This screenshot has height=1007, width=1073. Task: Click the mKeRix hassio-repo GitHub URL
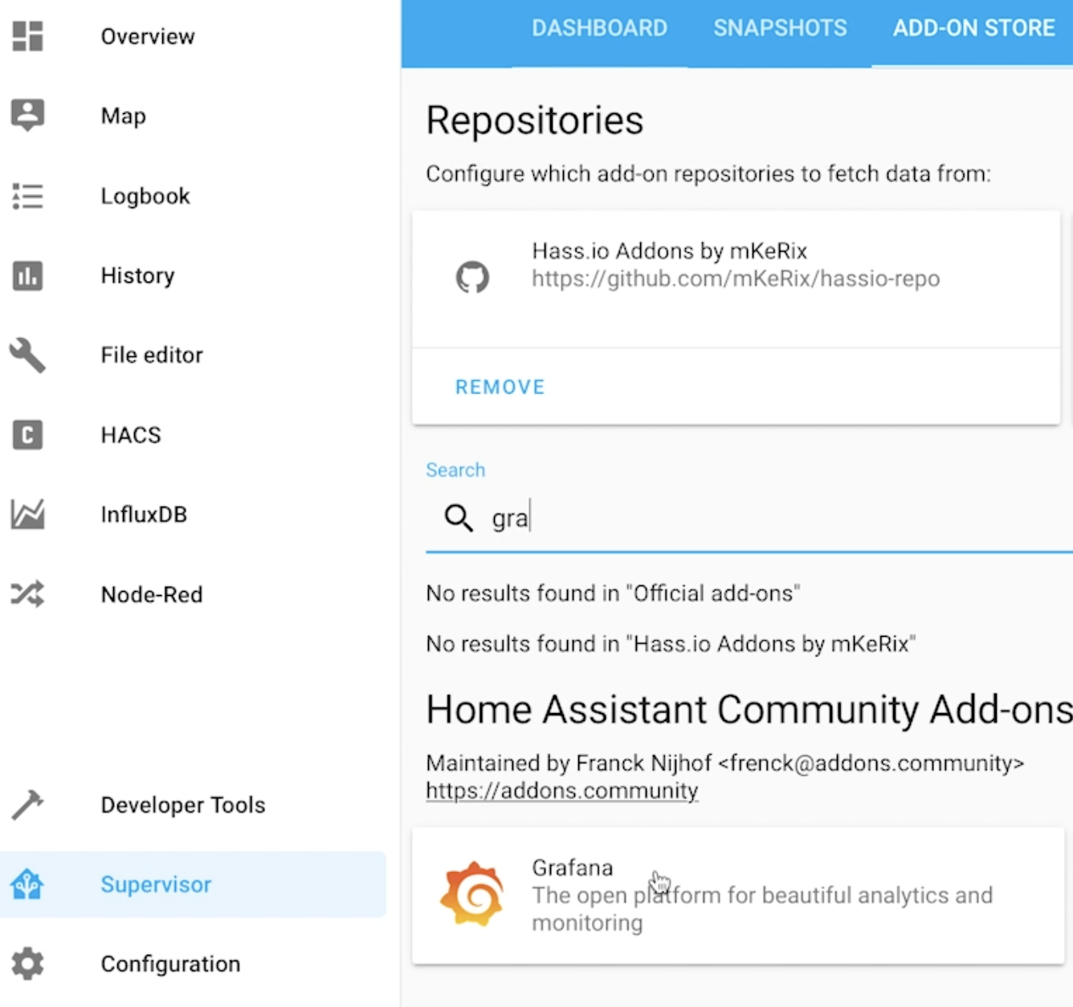(736, 279)
